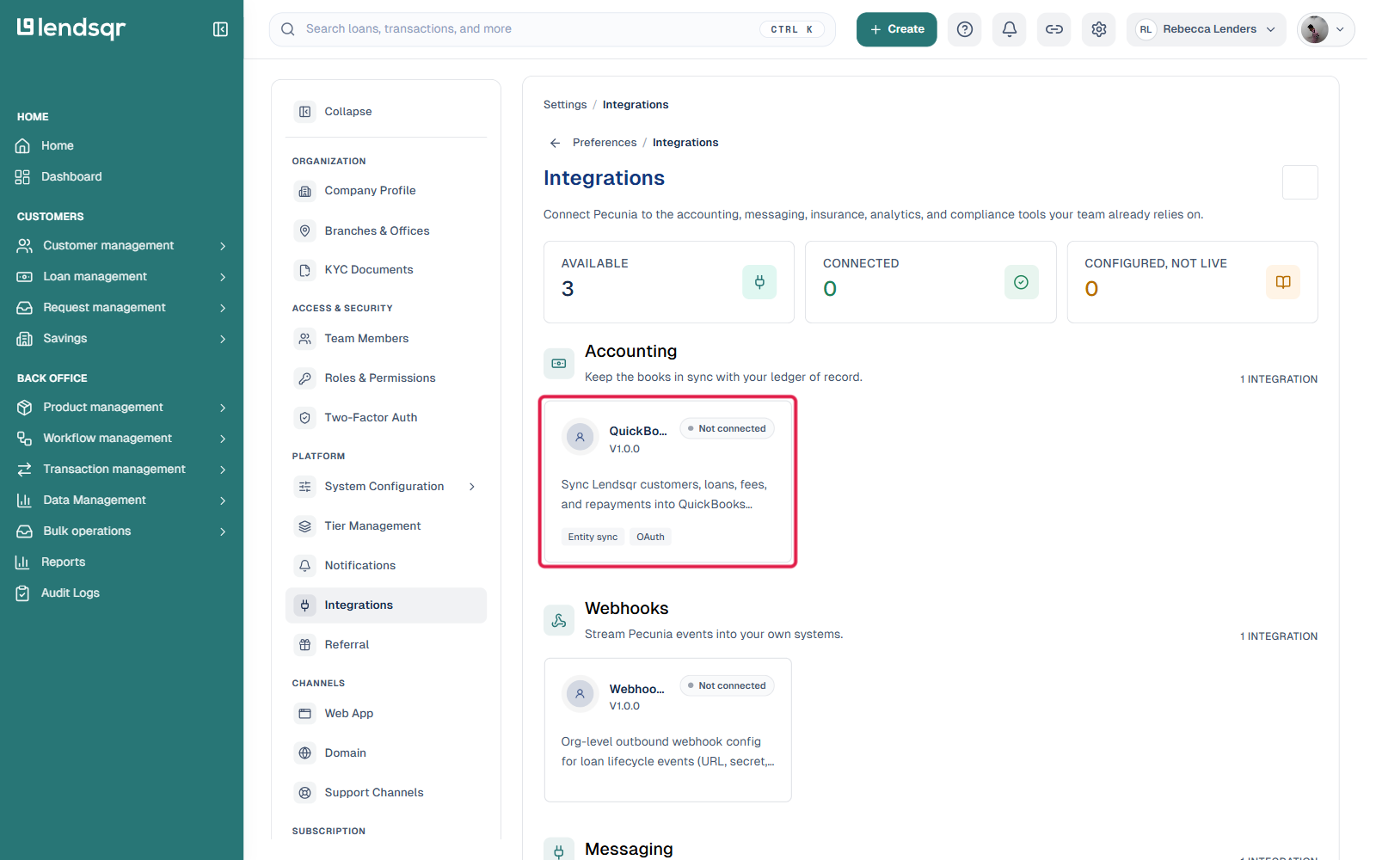Click the Company Profile building icon
The height and width of the screenshot is (860, 1376).
[x=305, y=191]
